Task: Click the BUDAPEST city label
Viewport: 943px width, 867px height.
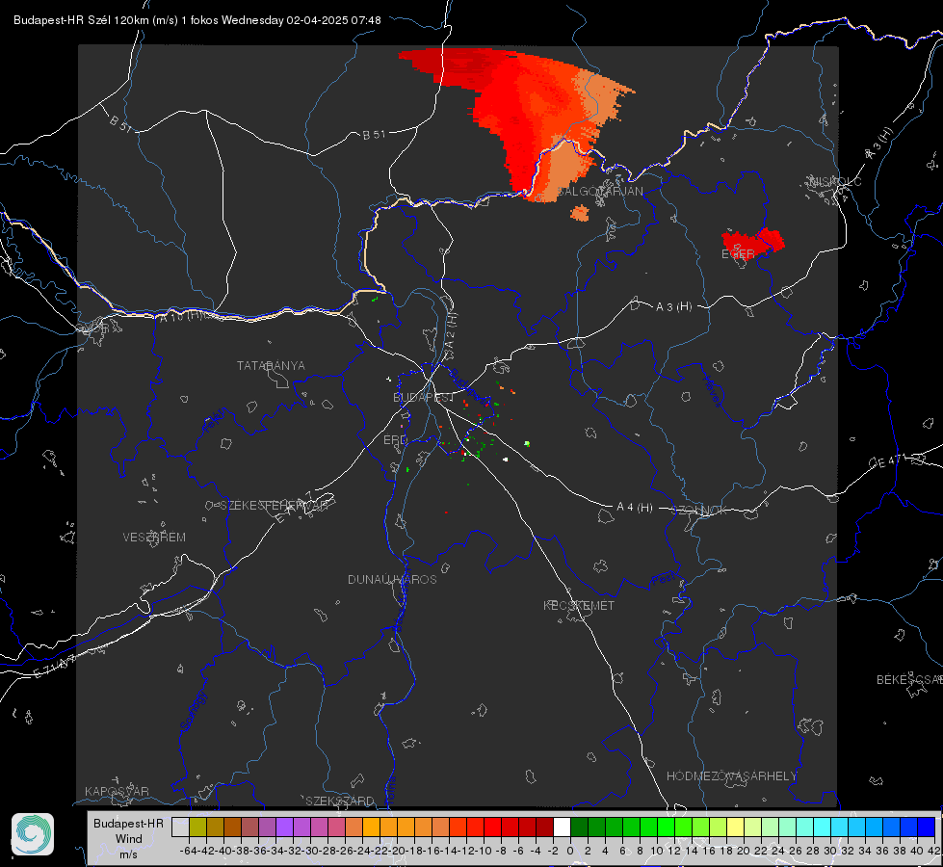Action: coord(423,398)
